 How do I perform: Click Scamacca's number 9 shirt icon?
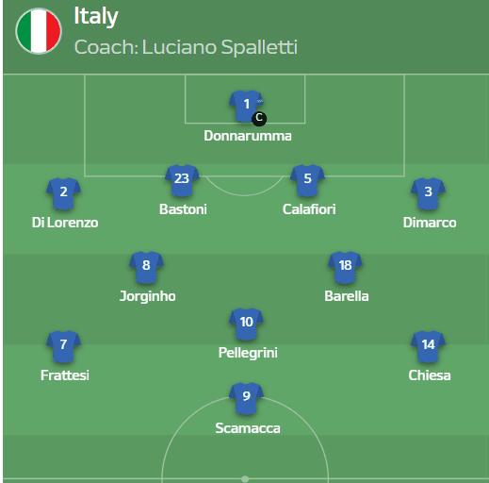(x=246, y=398)
